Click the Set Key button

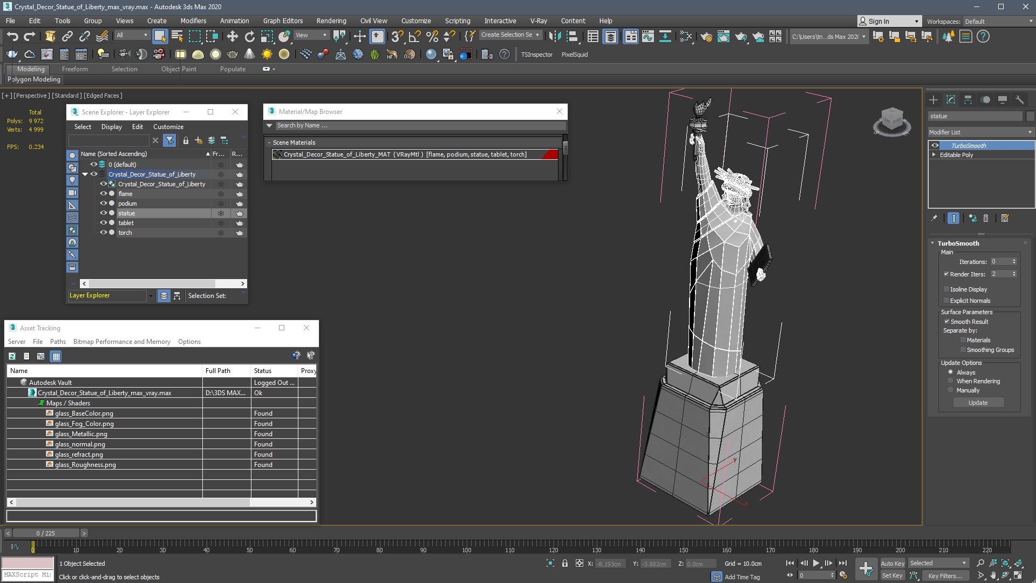point(892,576)
